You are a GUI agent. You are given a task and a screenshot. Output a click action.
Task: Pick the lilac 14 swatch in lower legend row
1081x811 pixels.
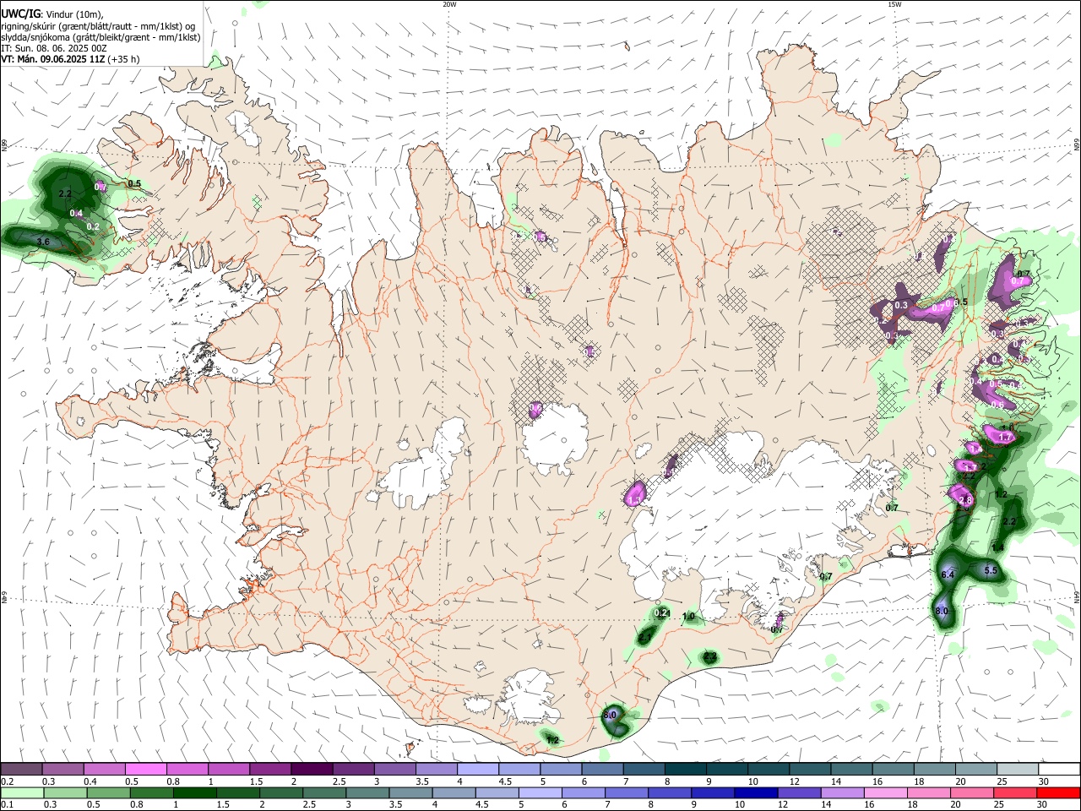(x=843, y=792)
